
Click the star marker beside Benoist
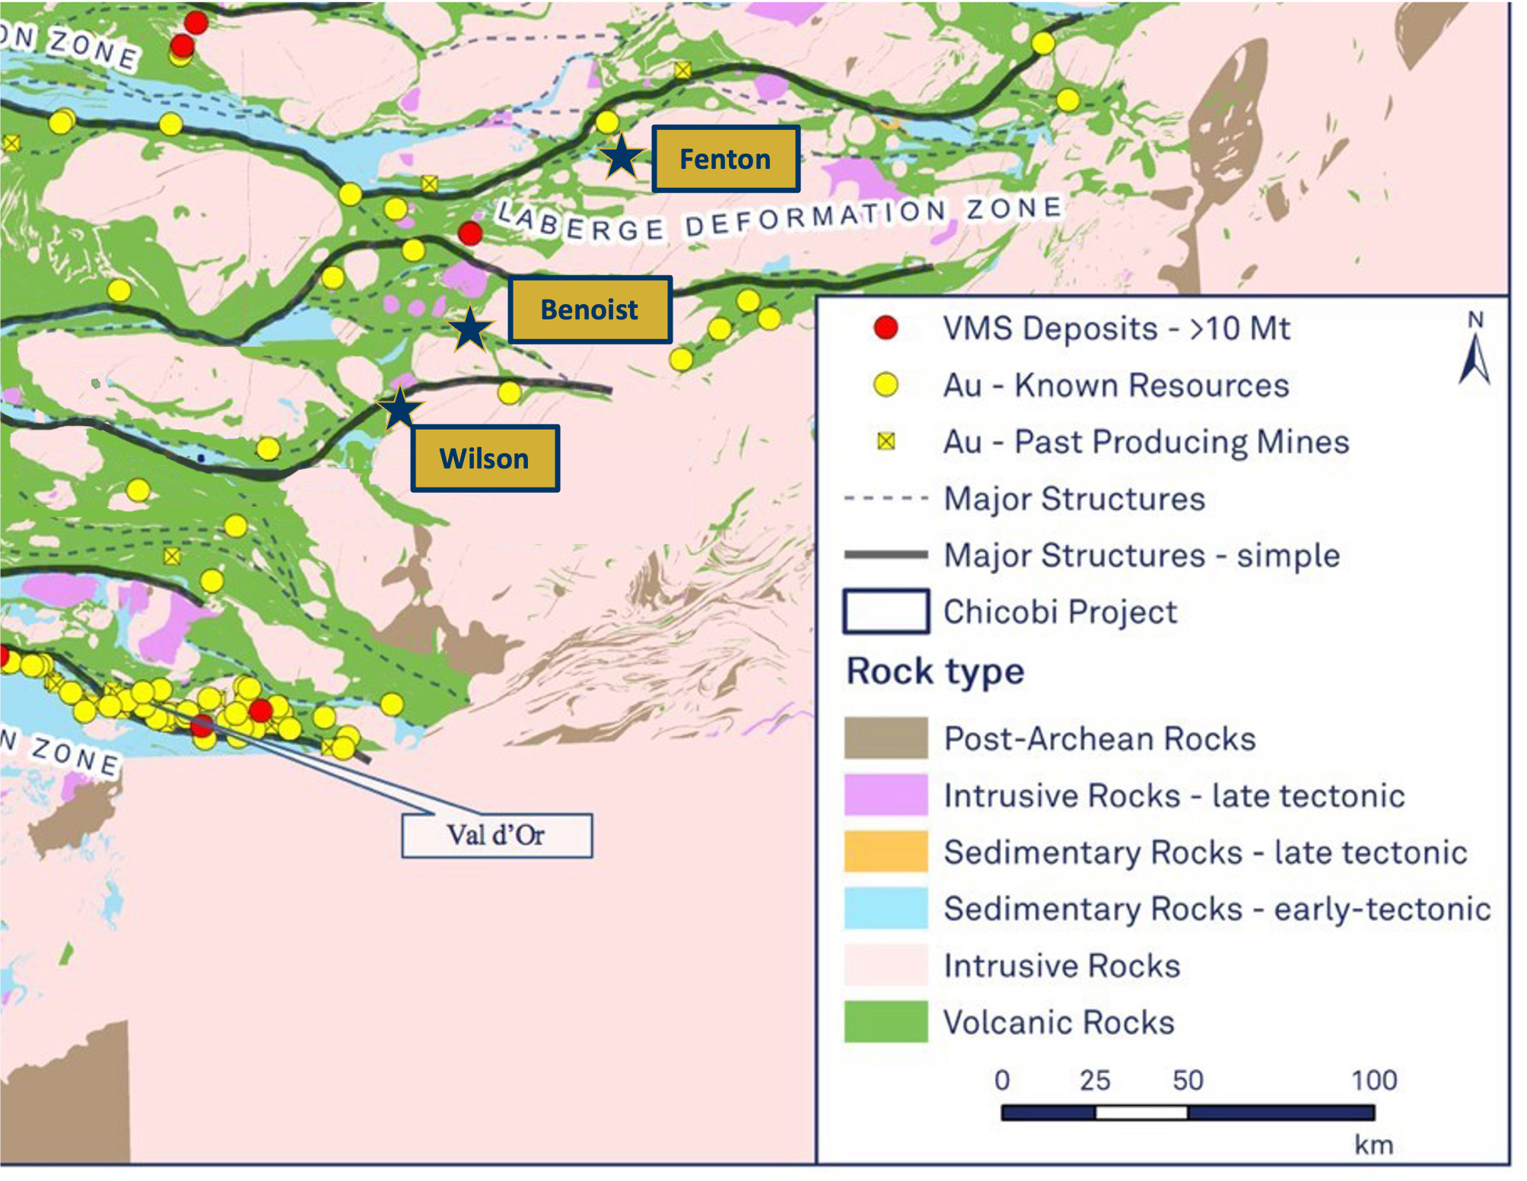(470, 330)
